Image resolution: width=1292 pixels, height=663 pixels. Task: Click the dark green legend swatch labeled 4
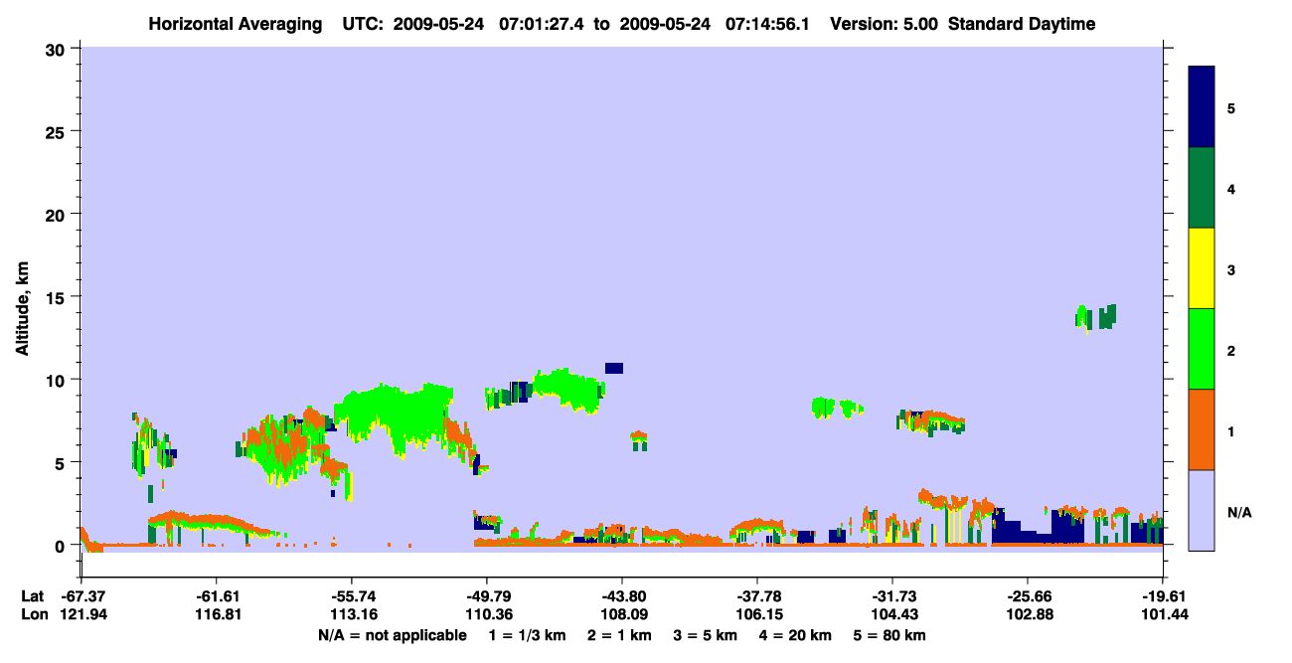pyautogui.click(x=1202, y=188)
